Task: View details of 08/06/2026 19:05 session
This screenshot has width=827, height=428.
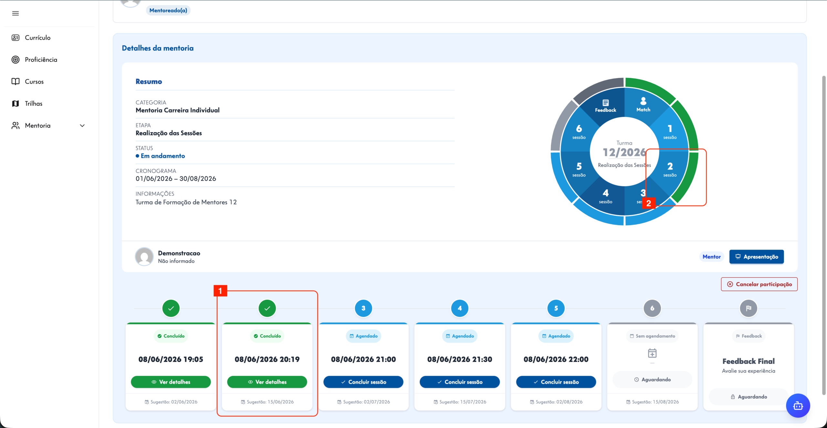Action: (x=171, y=382)
